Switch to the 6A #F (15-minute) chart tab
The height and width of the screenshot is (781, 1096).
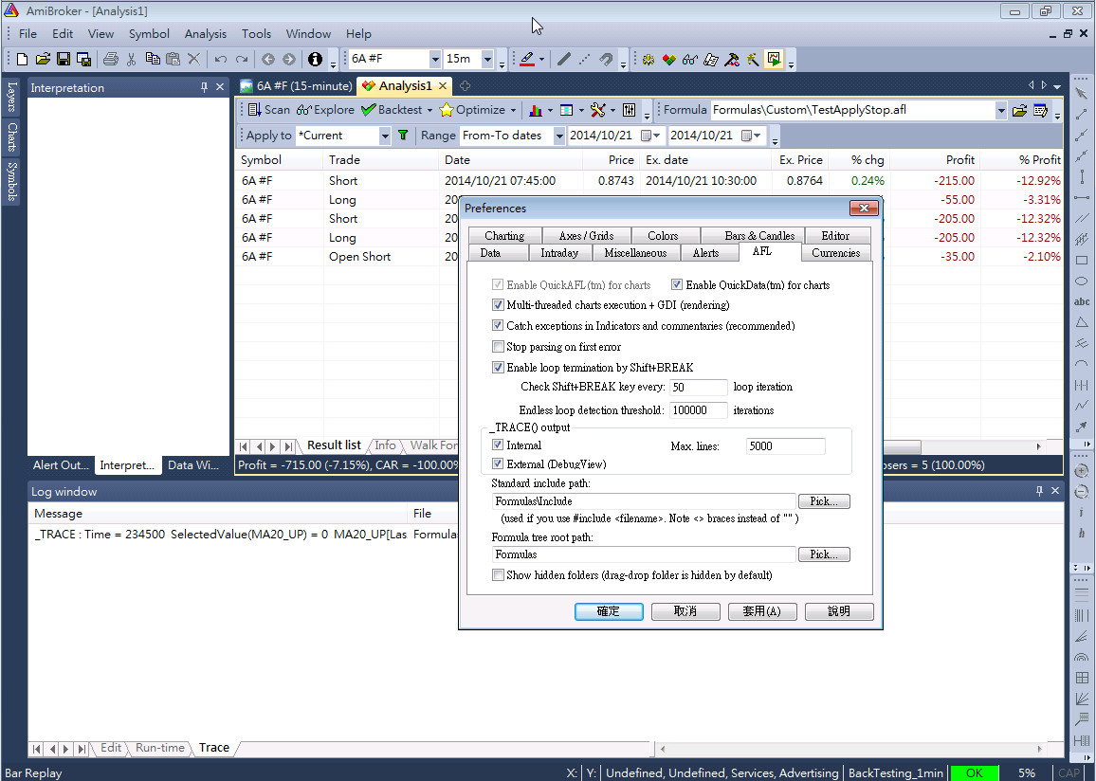pyautogui.click(x=297, y=86)
